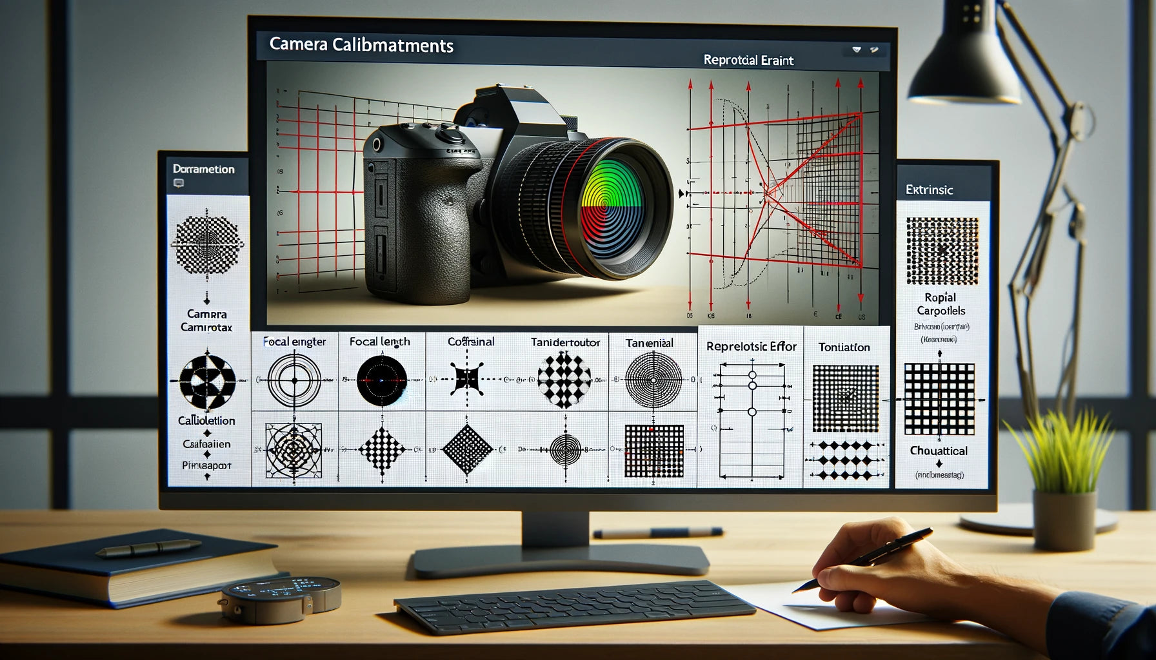Select the grid thumbnail under Toniation
The width and height of the screenshot is (1156, 660).
(x=845, y=398)
